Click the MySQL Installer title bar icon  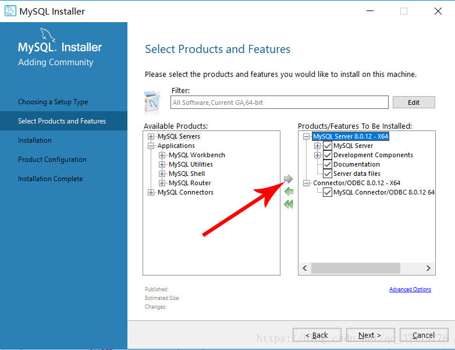coord(10,11)
